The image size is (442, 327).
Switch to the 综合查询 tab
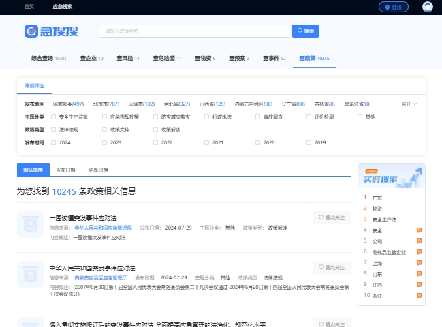49,58
